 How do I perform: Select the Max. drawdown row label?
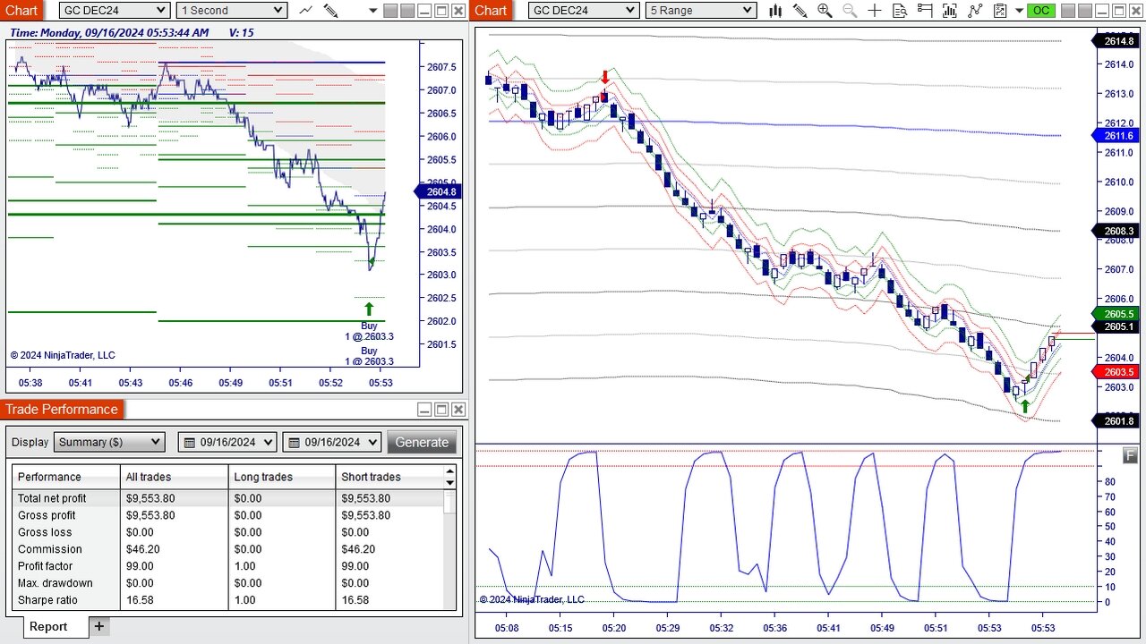(x=56, y=583)
